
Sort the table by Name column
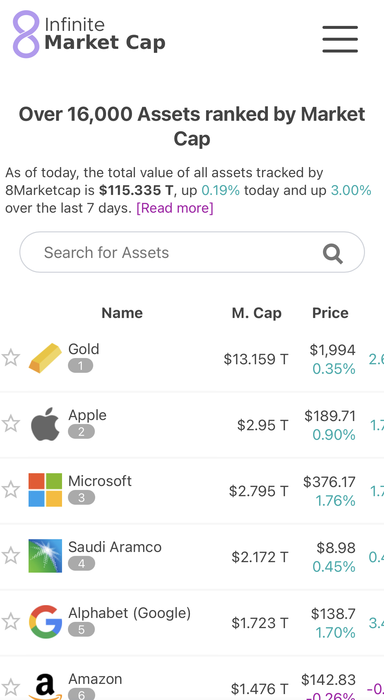[122, 313]
